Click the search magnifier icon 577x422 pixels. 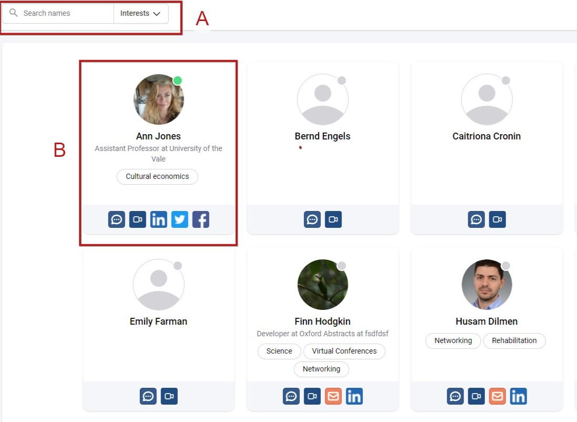click(x=14, y=13)
